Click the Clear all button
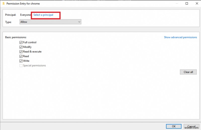The width and height of the screenshot is (201, 130). coord(188,72)
